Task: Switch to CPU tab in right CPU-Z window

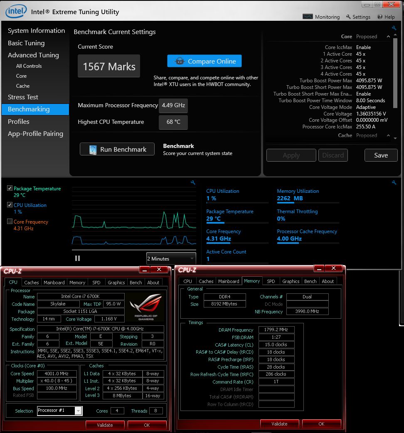Action: click(187, 281)
